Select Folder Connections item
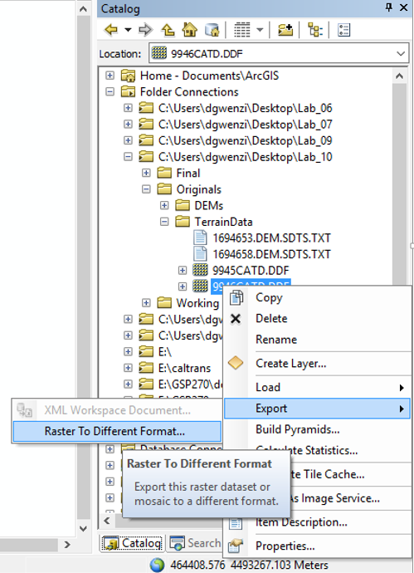The height and width of the screenshot is (573, 414). pyautogui.click(x=189, y=91)
